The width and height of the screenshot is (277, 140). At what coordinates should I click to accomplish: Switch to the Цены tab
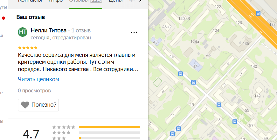point(116,1)
